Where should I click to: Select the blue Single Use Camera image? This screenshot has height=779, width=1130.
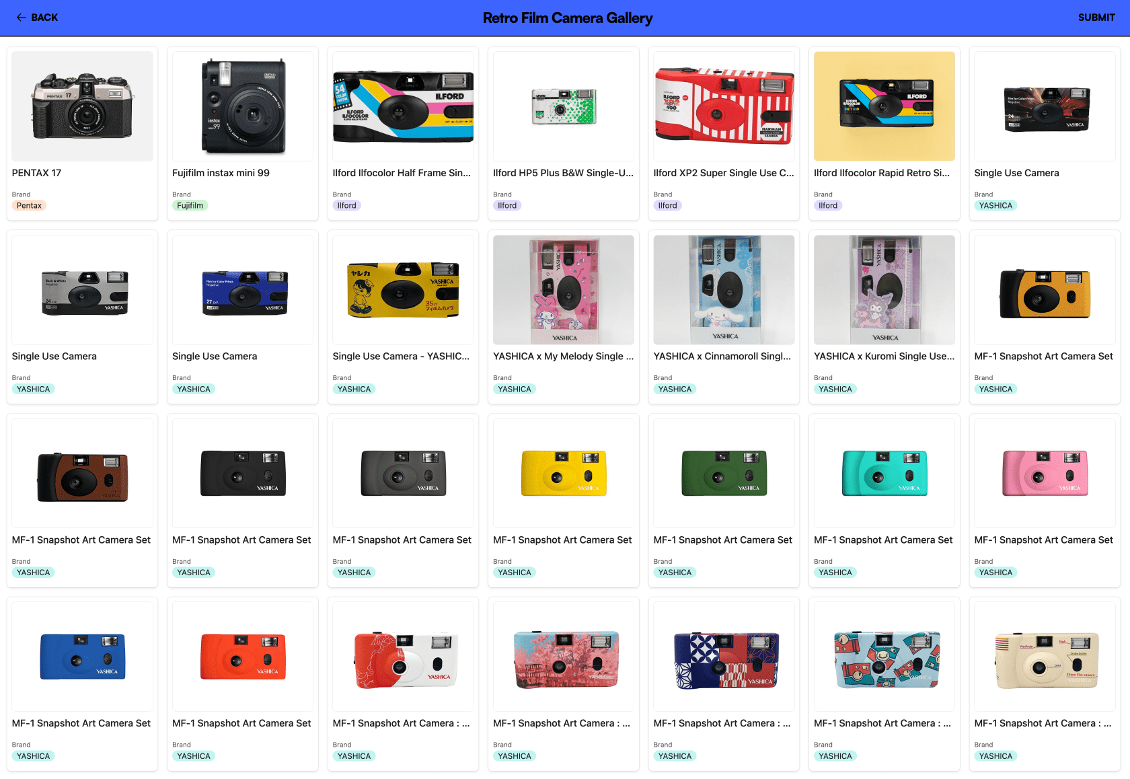(x=243, y=290)
